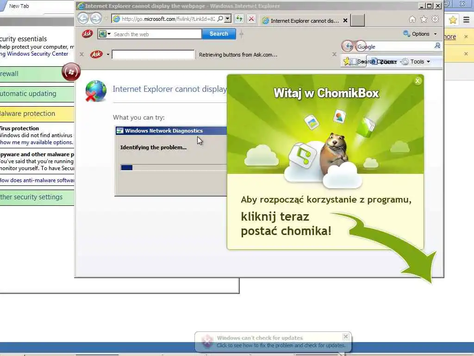Close the top Chrome yellow infobar
The width and height of the screenshot is (474, 356).
pyautogui.click(x=466, y=37)
